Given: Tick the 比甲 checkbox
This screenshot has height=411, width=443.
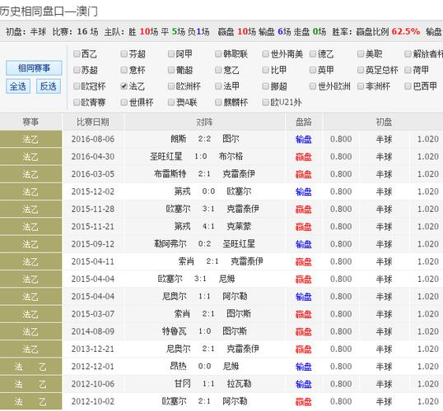Looking at the screenshot, I should coord(266,70).
